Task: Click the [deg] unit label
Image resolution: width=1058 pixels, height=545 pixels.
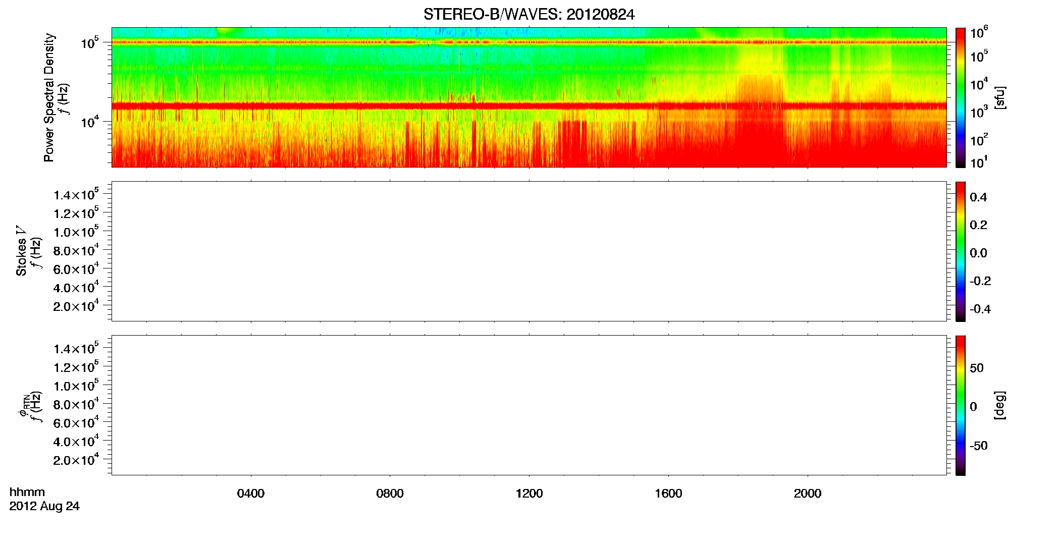Action: tap(1000, 405)
